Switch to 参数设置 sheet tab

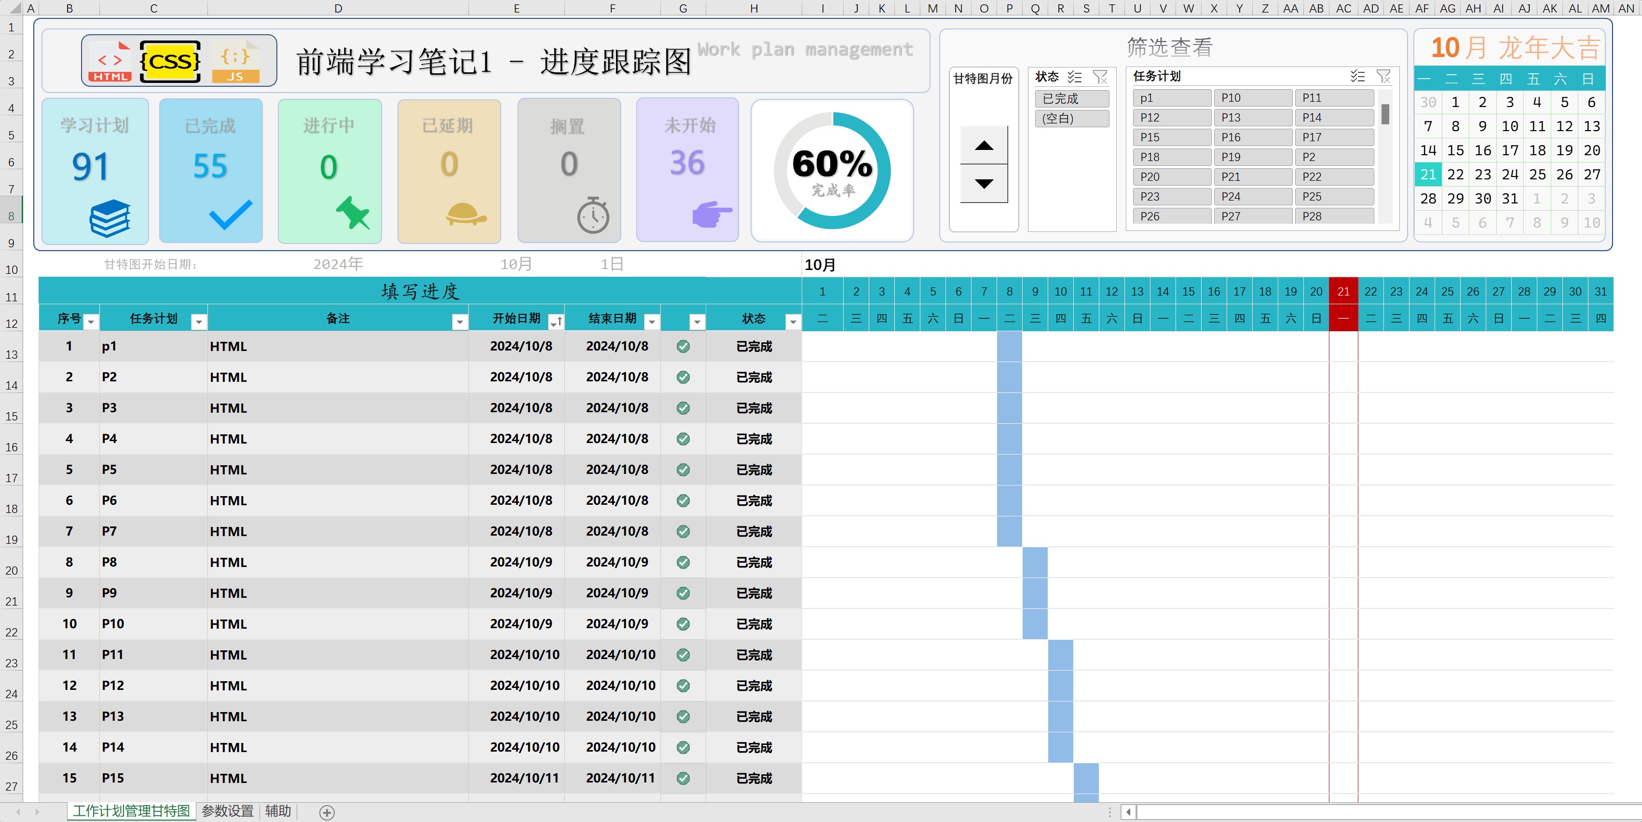pos(228,811)
